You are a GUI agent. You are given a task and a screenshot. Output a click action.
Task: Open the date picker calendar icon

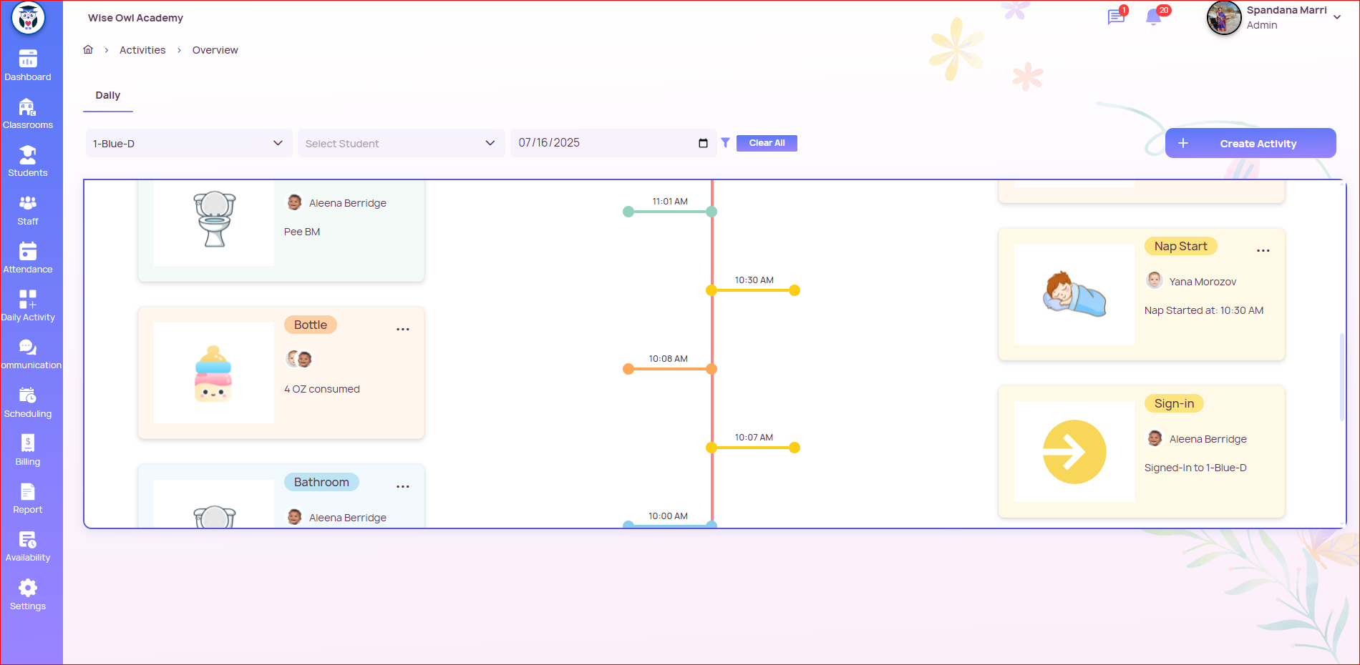(703, 143)
